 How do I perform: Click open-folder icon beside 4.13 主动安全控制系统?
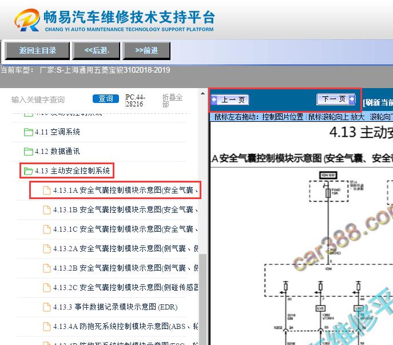(29, 171)
